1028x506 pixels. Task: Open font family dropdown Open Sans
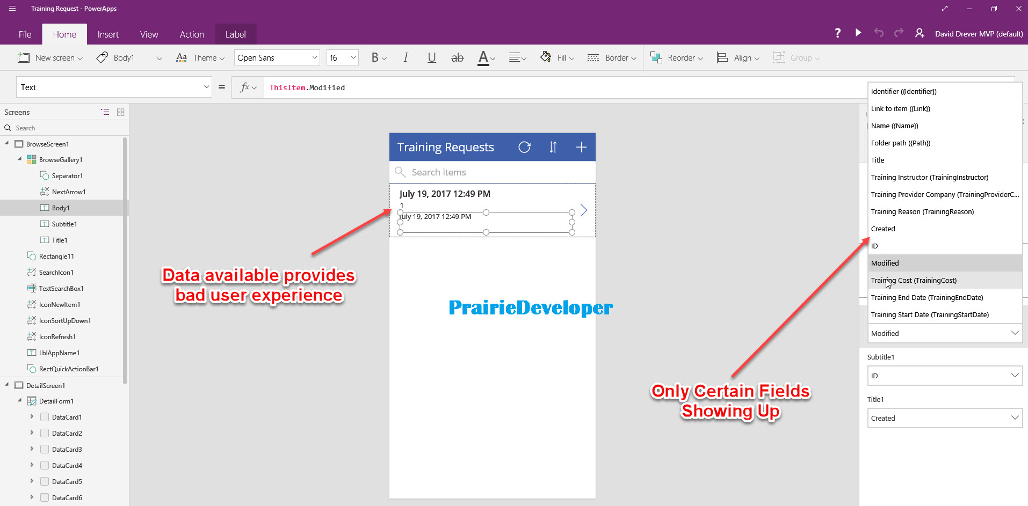[277, 57]
